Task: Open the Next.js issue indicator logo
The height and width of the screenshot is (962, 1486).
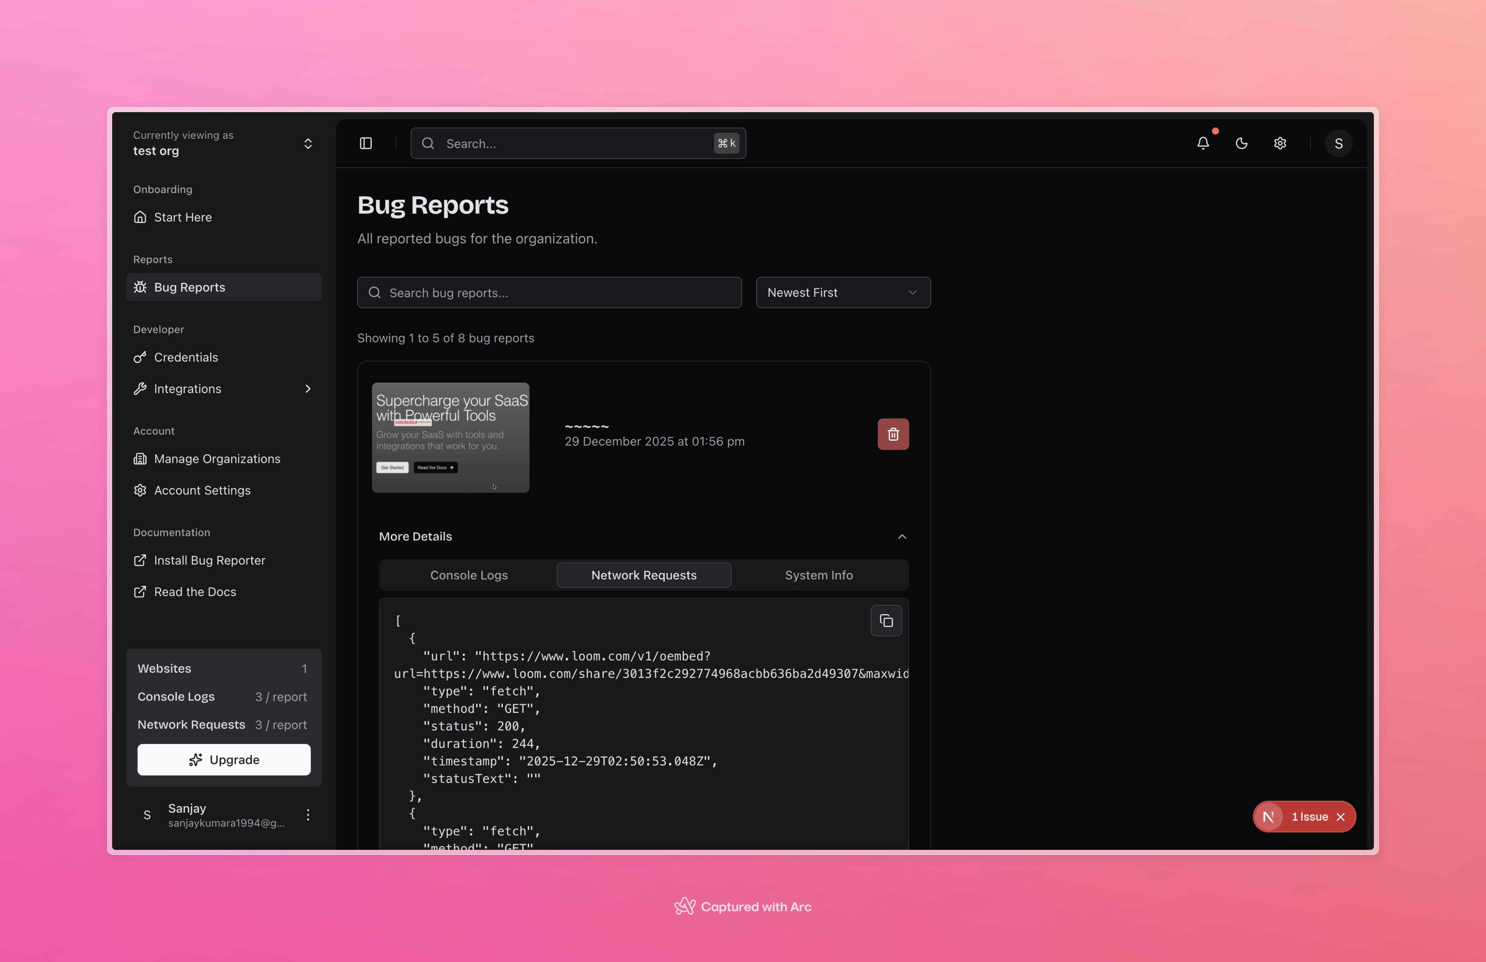Action: tap(1268, 817)
